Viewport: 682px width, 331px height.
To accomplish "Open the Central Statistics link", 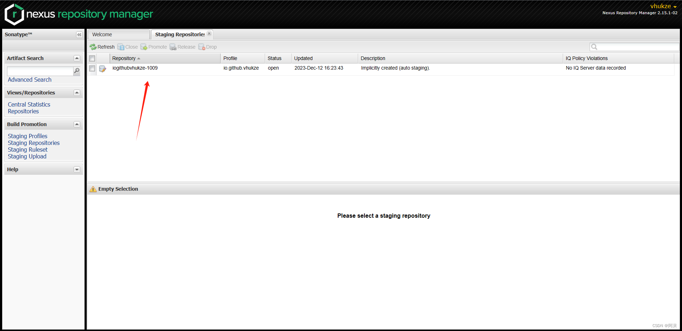I will pyautogui.click(x=29, y=104).
